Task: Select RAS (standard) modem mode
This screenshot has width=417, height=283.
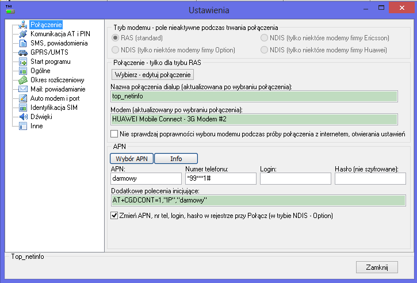Action: (x=116, y=38)
